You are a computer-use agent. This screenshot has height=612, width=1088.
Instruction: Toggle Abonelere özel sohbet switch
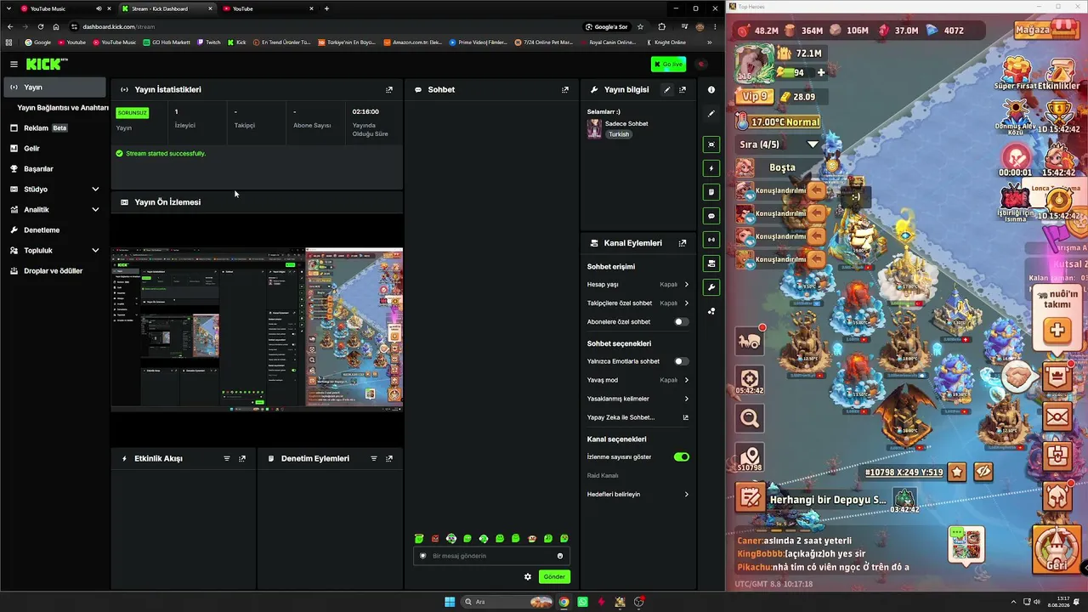click(681, 322)
